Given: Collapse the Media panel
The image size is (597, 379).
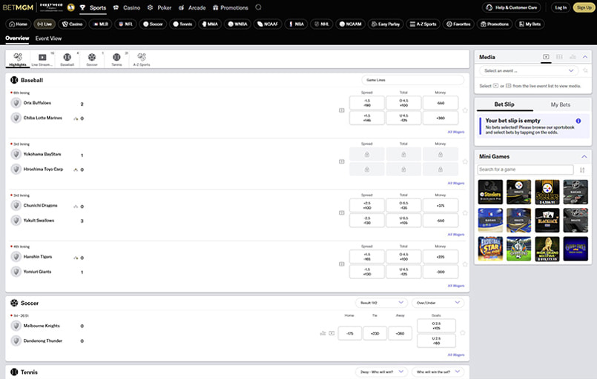Looking at the screenshot, I should tap(585, 57).
